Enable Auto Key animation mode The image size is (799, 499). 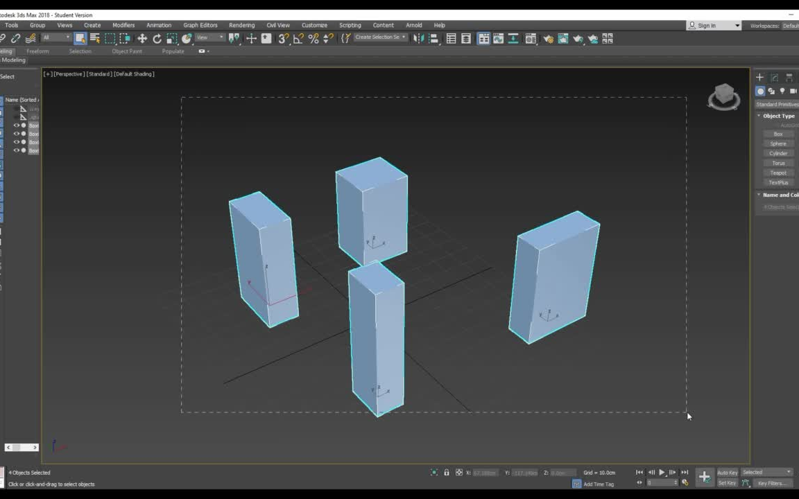pos(728,473)
